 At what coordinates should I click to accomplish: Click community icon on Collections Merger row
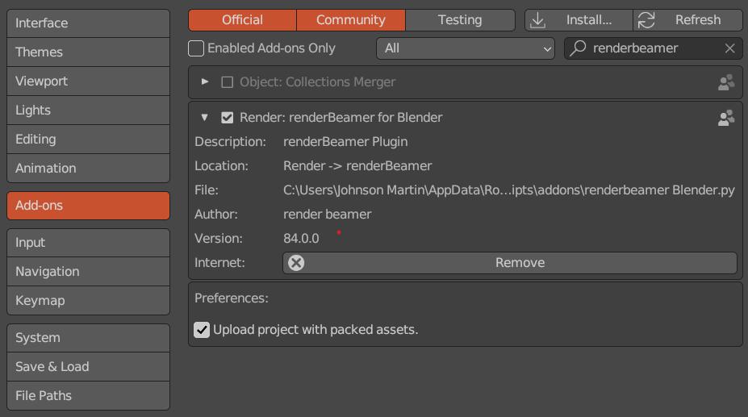(x=726, y=82)
